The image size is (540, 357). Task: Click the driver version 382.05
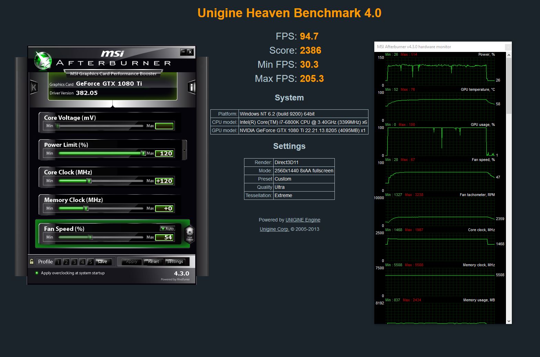[x=87, y=93]
